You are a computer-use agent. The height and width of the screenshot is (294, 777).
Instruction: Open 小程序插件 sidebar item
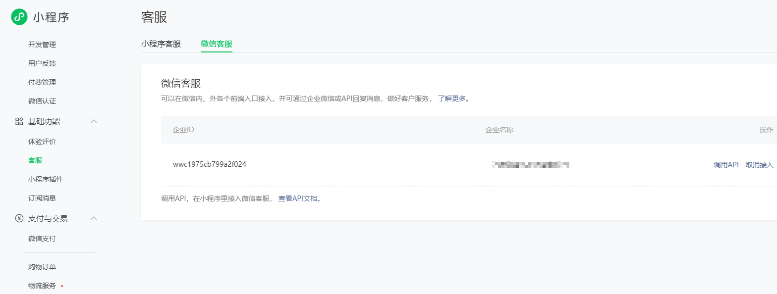point(46,179)
